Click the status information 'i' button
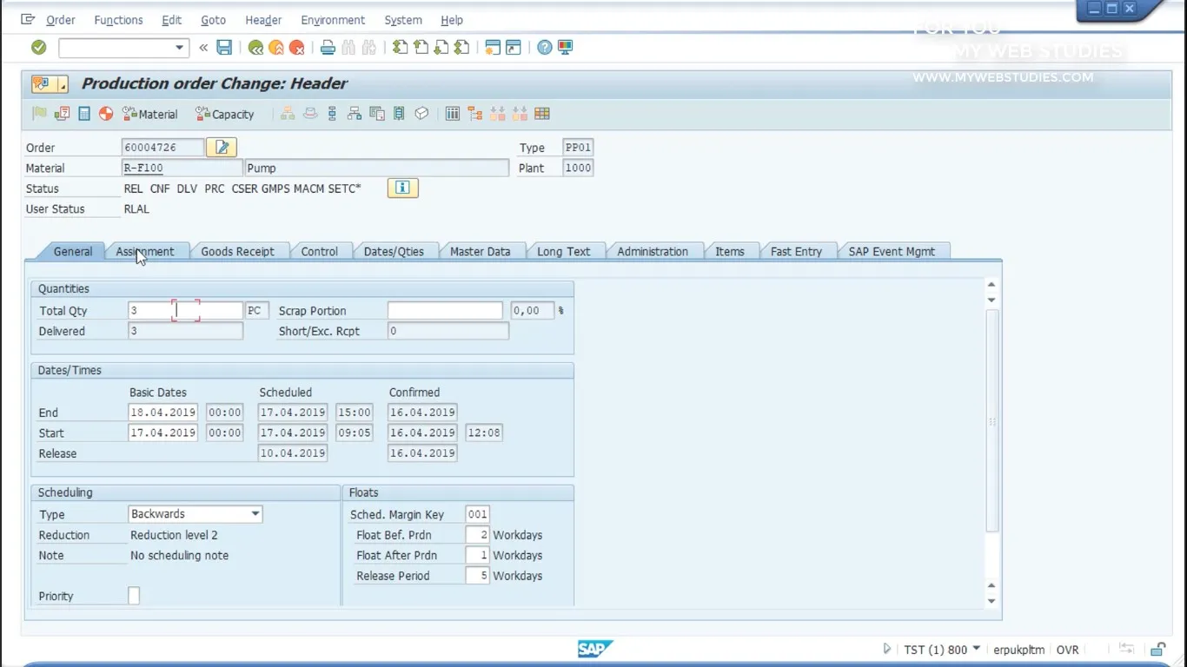Viewport: 1187px width, 667px height. coord(402,188)
